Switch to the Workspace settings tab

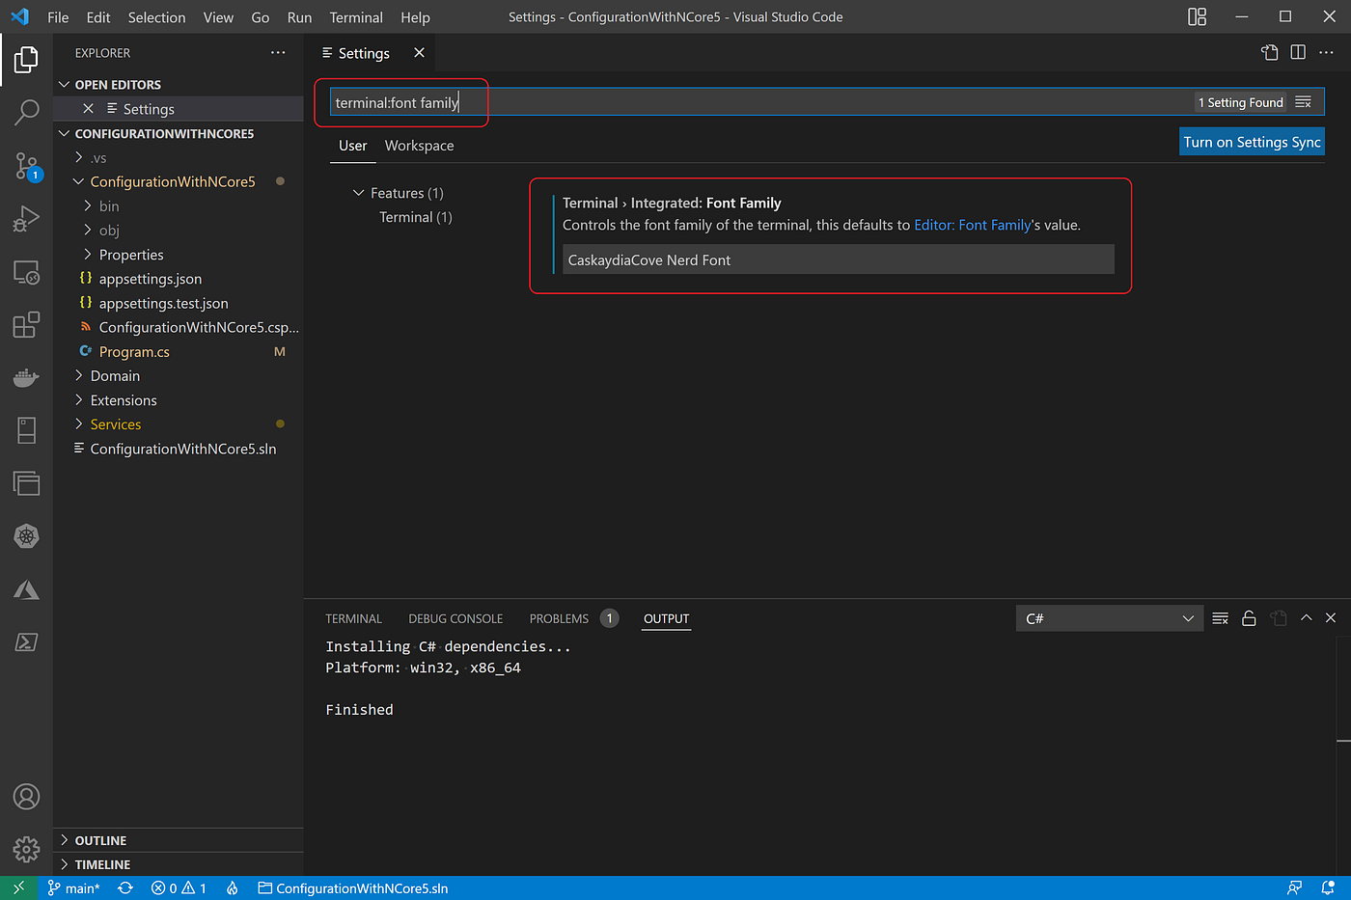tap(419, 146)
